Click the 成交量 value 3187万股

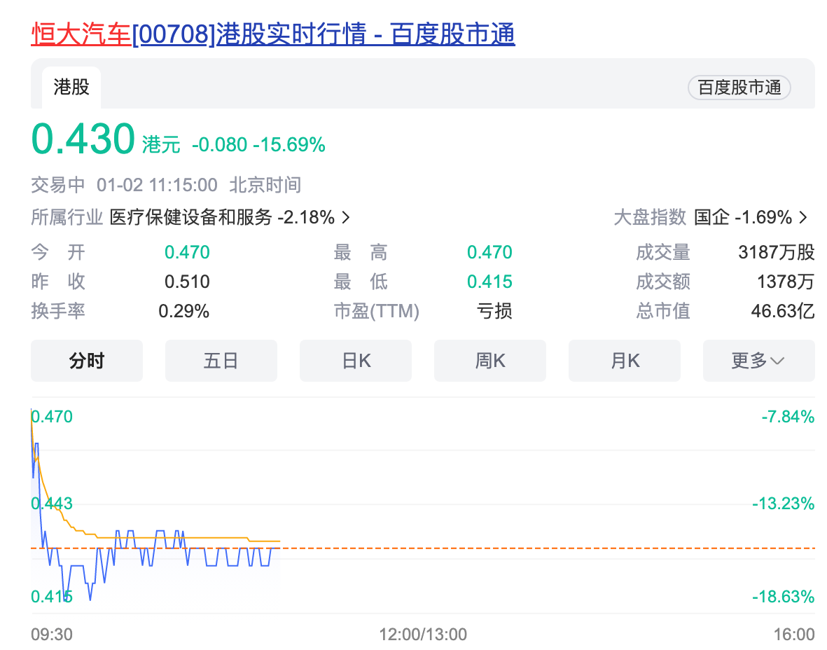777,252
